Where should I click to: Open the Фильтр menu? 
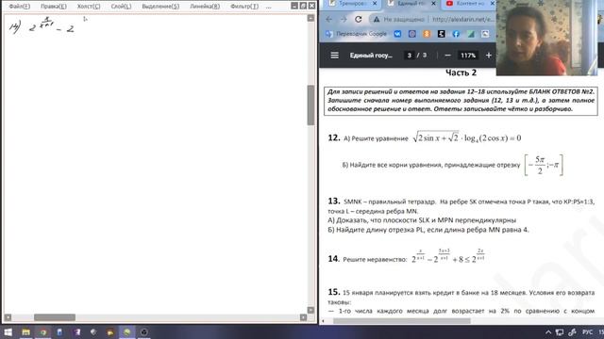(244, 7)
